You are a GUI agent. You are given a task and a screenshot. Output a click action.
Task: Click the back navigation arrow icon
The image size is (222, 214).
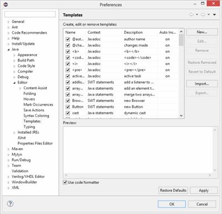(191, 14)
